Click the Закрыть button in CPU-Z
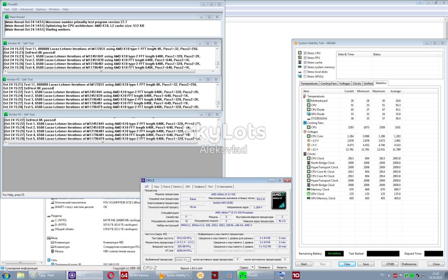 pos(281,267)
